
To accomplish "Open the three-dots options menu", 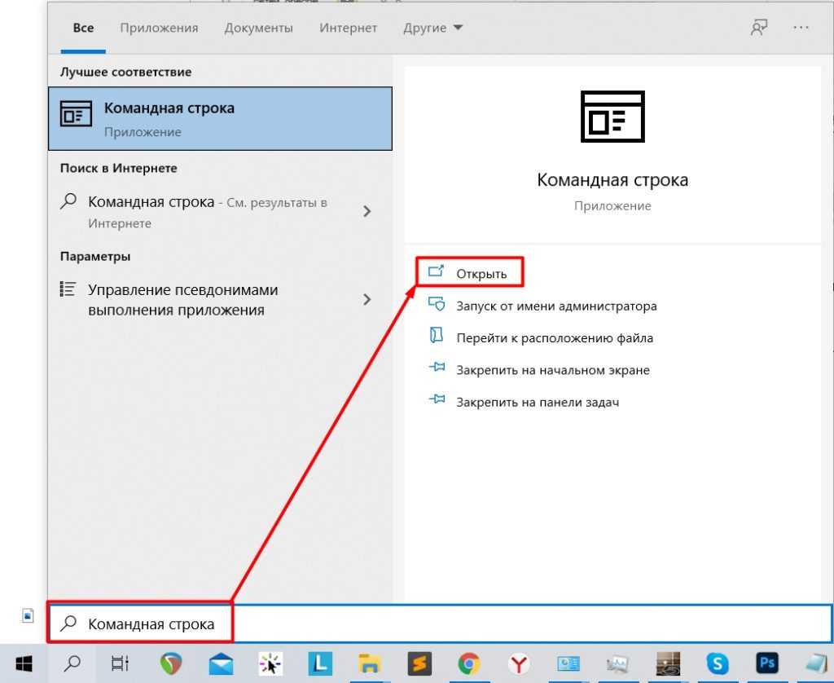I will (801, 27).
